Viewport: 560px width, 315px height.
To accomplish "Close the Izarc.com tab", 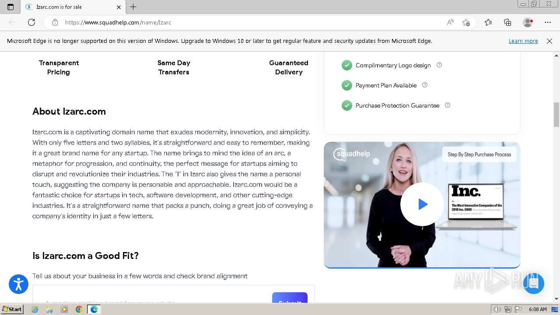I will [119, 7].
